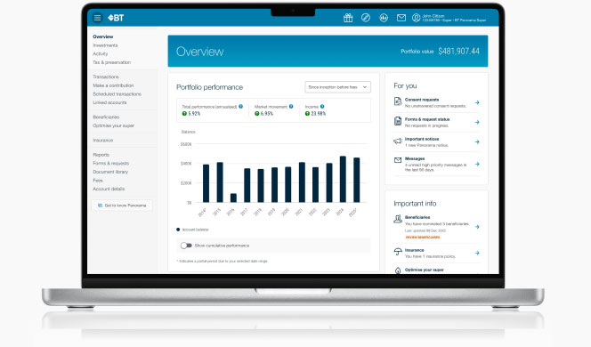This screenshot has width=591, height=347.
Task: Click the info icon beside Income
Action: 322,107
